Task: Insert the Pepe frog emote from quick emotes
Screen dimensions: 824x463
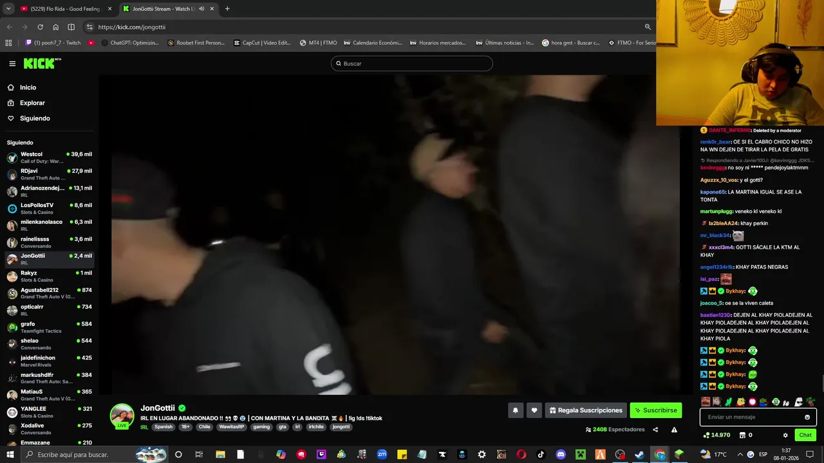Action: [x=763, y=402]
